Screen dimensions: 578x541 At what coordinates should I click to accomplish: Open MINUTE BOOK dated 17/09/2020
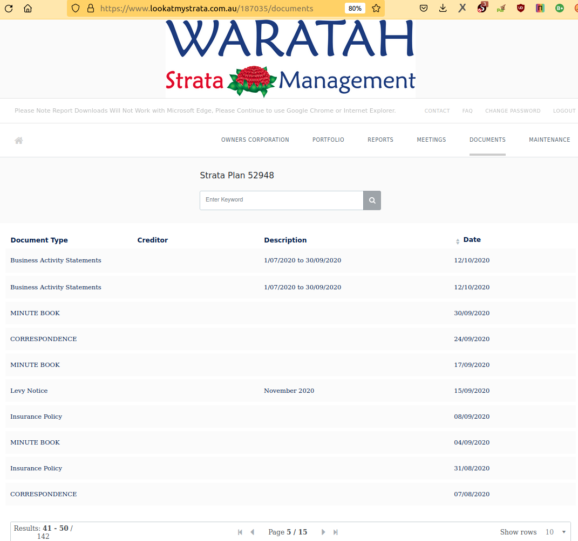tap(290, 365)
